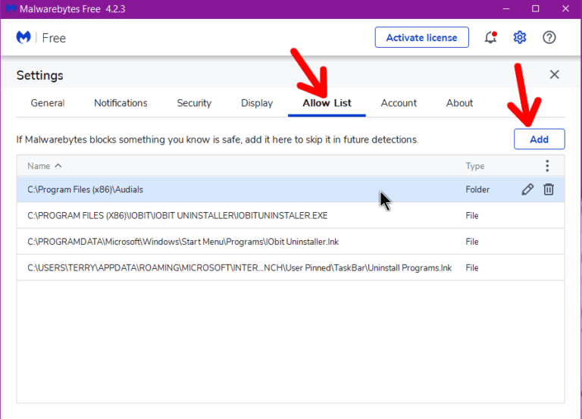Open the Account tab
The width and height of the screenshot is (582, 419).
point(399,103)
